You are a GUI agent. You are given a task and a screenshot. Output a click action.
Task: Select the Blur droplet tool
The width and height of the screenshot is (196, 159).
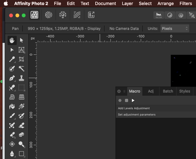click(12, 154)
